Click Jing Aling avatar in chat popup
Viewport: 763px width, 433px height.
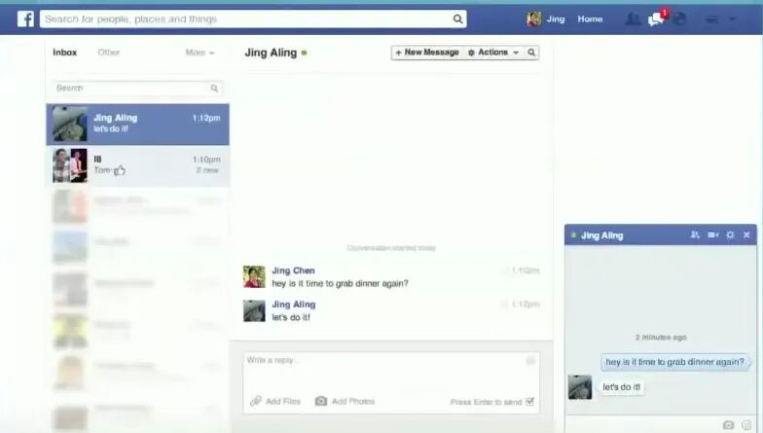580,387
